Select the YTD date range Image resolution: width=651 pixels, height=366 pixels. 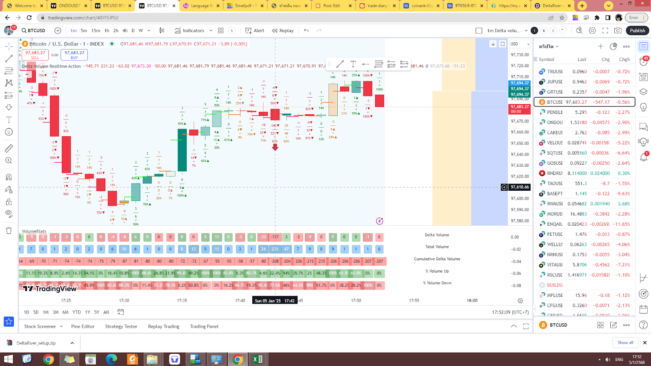click(x=76, y=312)
